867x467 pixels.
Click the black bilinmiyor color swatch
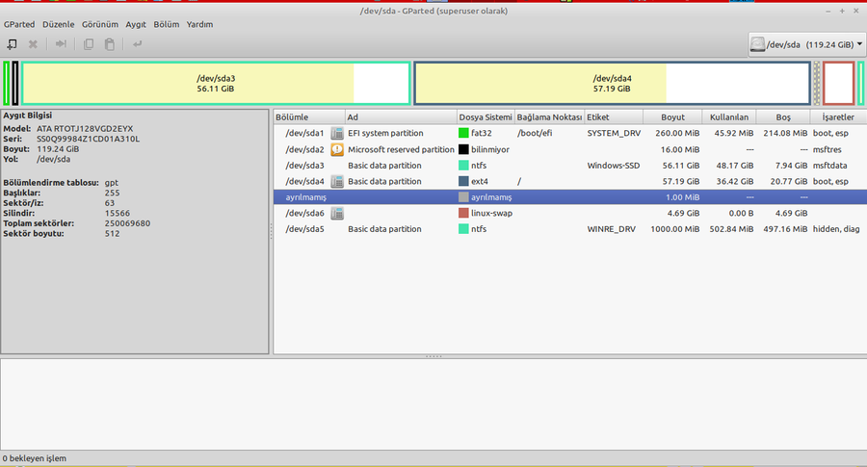463,149
